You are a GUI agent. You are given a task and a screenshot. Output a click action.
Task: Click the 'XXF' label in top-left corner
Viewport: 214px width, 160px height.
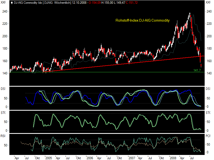(x=3, y=2)
